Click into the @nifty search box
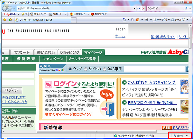Viewport: 193px width, 139px height. pyautogui.click(x=166, y=8)
